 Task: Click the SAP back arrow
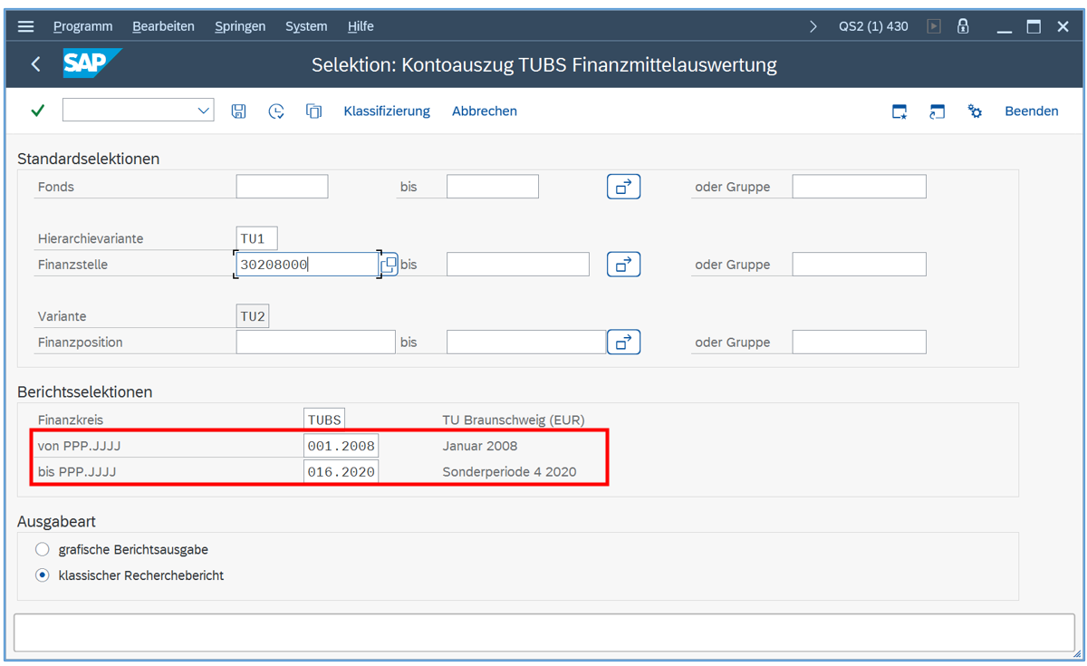35,64
